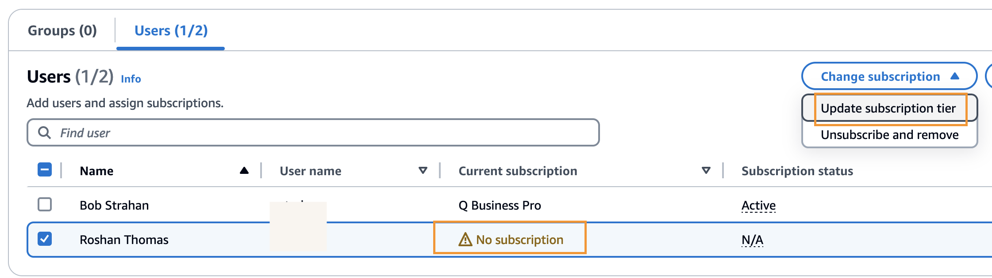Screen dimensions: 992x278
Task: Click the N/A subscription status text
Action: click(x=752, y=240)
